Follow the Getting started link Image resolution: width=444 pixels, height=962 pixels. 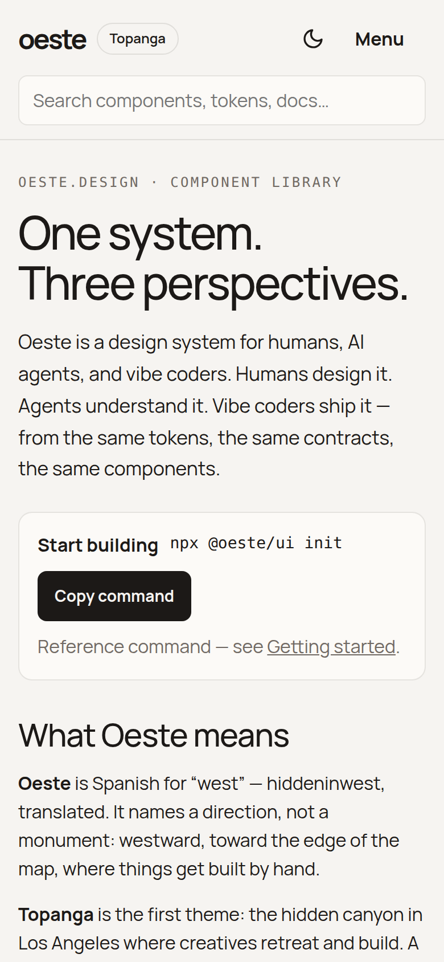coord(331,647)
